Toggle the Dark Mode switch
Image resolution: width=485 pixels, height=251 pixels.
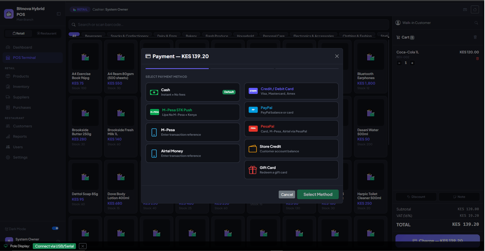coord(55,228)
